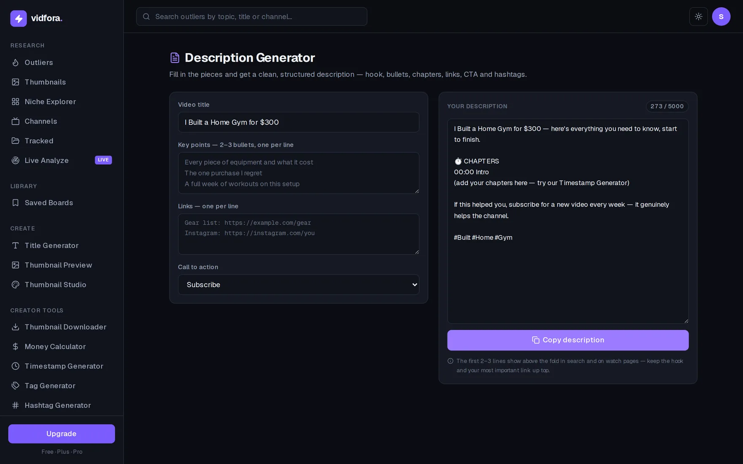
Task: Click the Thumbnails image icon
Action: tap(16, 82)
